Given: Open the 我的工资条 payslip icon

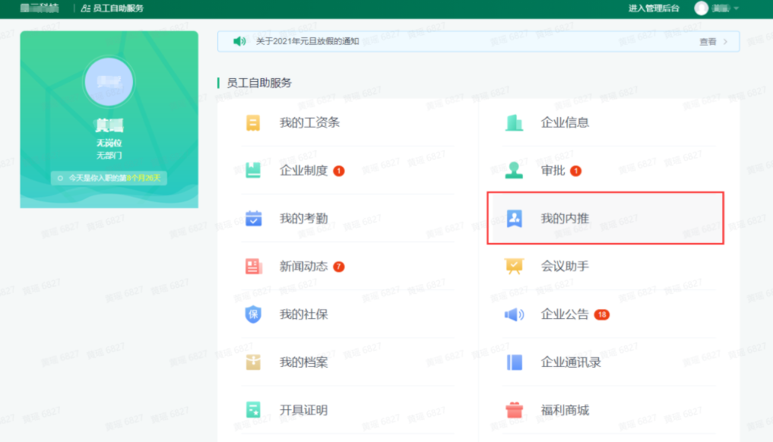Looking at the screenshot, I should [253, 123].
